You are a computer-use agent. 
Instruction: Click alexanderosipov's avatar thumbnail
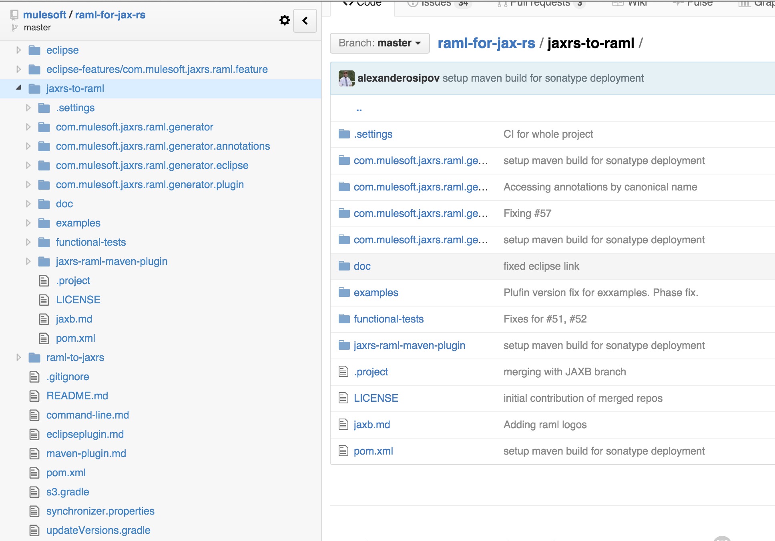pyautogui.click(x=346, y=78)
